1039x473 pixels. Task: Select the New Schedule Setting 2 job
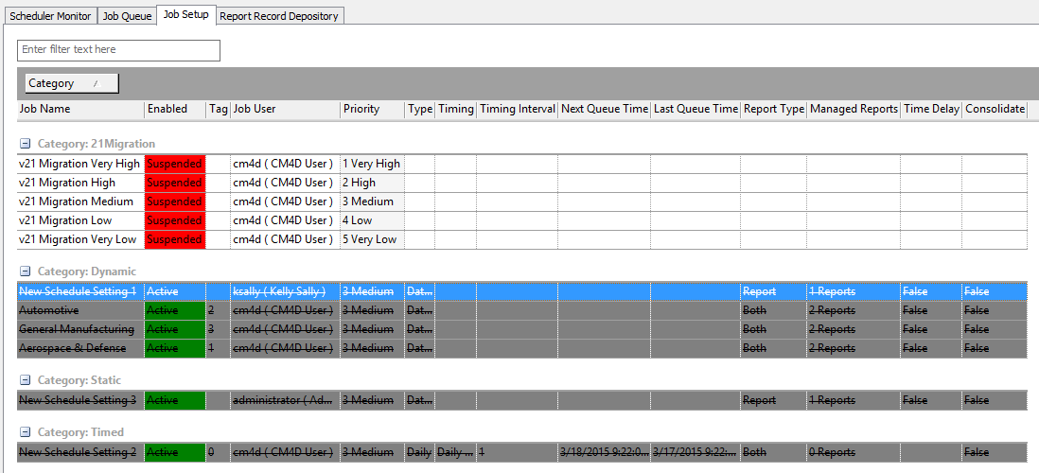pyautogui.click(x=78, y=452)
